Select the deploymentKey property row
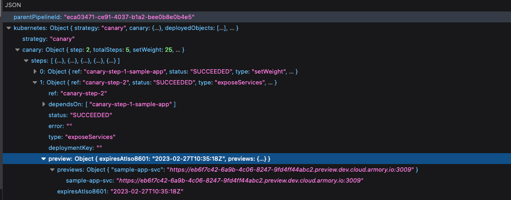 [x=257, y=148]
